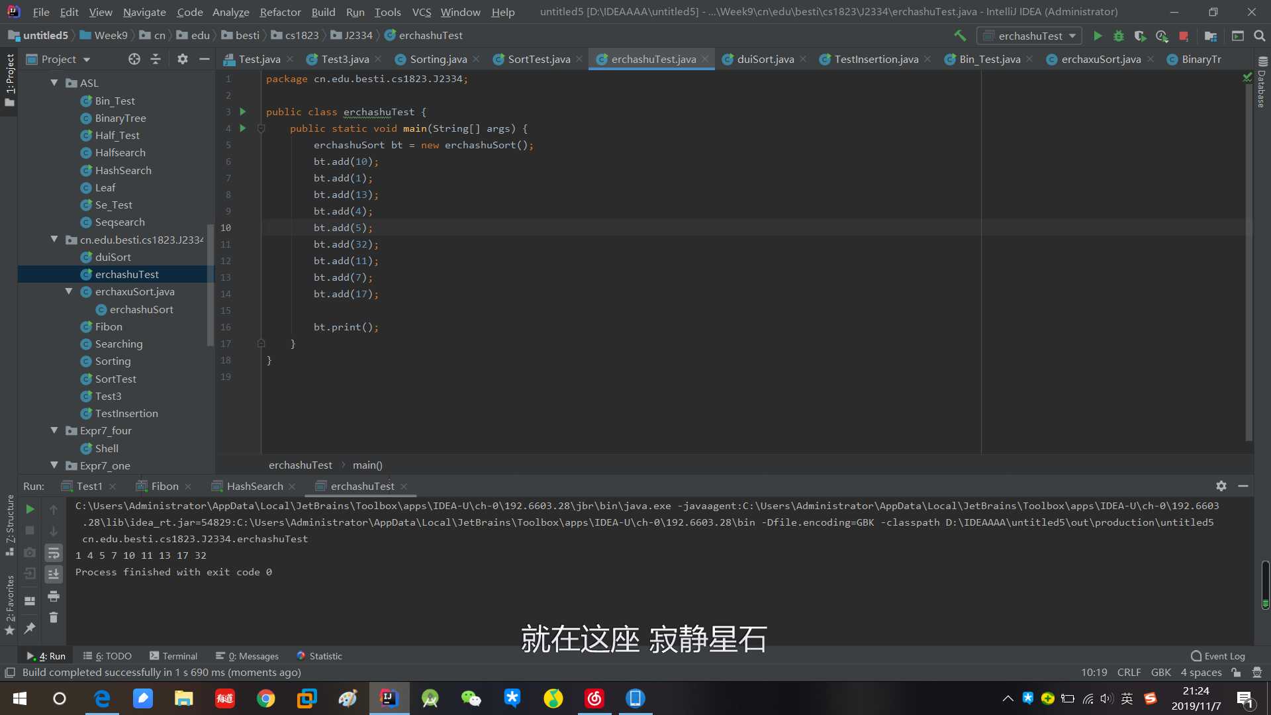1271x715 pixels.
Task: Toggle the Project panel collapse
Action: click(203, 58)
